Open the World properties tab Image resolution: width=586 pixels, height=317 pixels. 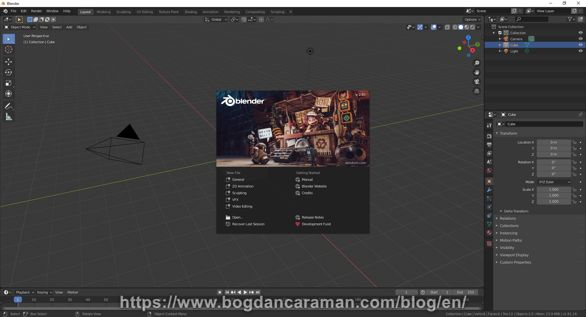[x=489, y=170]
